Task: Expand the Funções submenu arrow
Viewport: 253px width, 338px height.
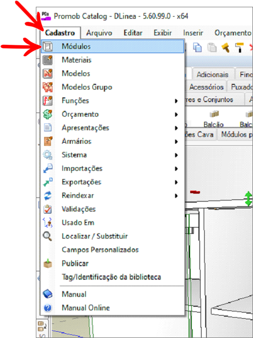Action: [176, 101]
